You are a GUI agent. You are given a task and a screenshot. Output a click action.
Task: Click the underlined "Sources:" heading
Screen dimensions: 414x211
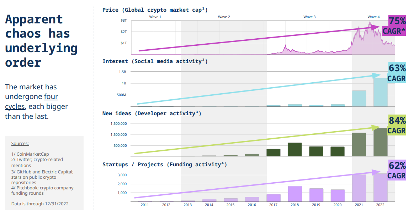(20, 144)
